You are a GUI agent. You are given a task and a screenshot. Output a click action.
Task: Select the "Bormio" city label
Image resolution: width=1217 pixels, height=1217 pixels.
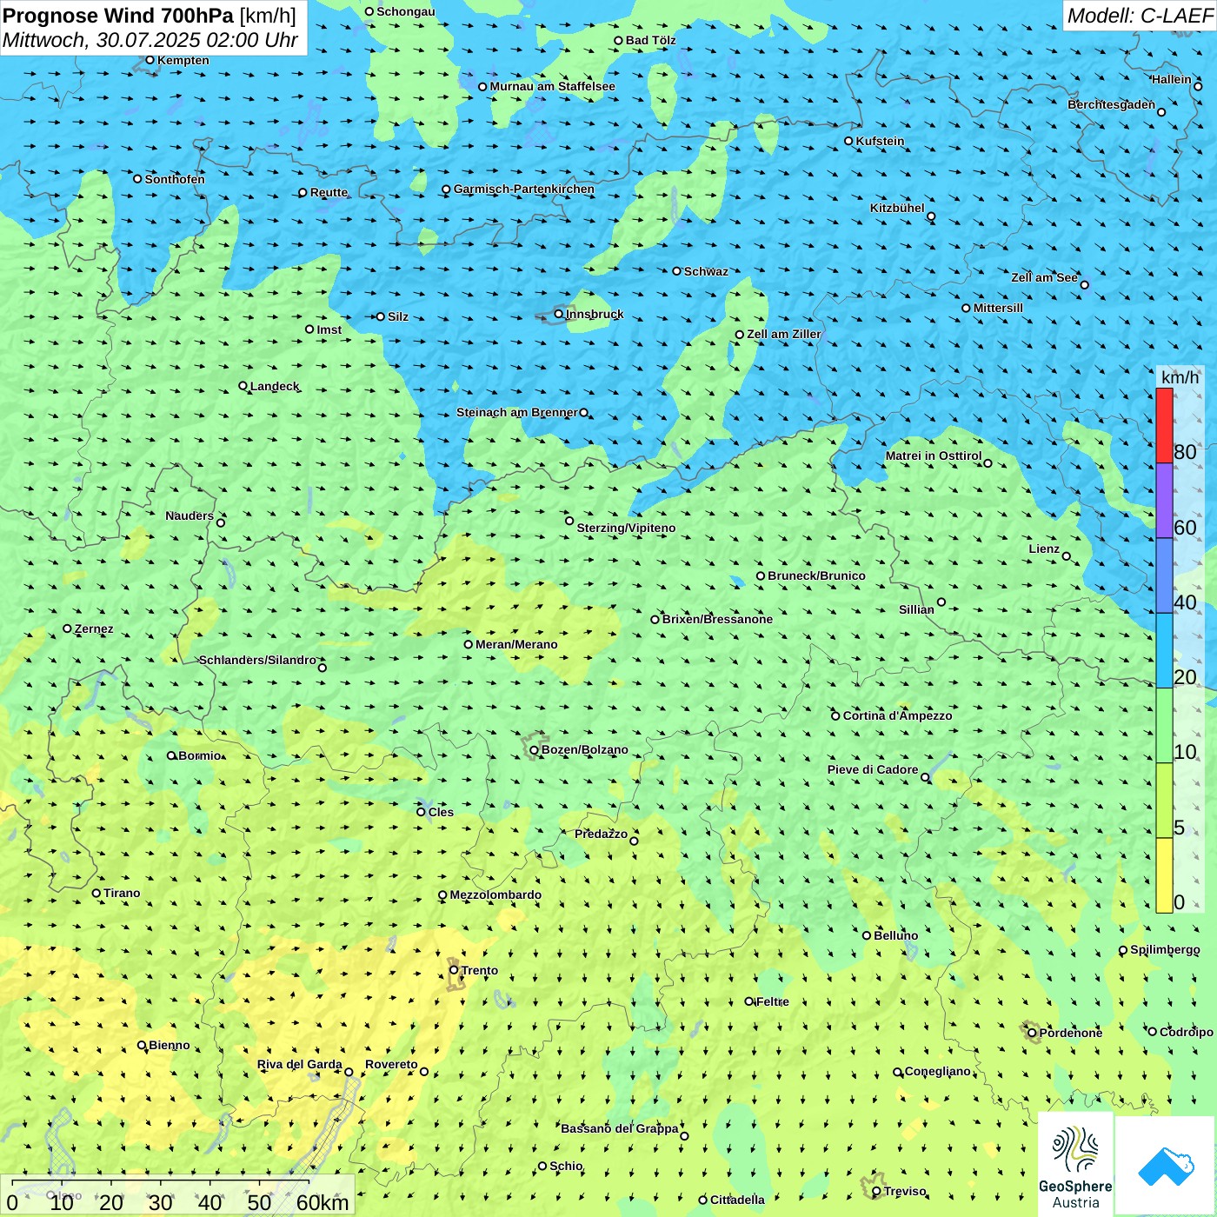pos(200,755)
